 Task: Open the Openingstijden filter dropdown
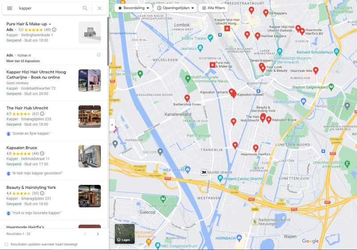[x=175, y=8]
